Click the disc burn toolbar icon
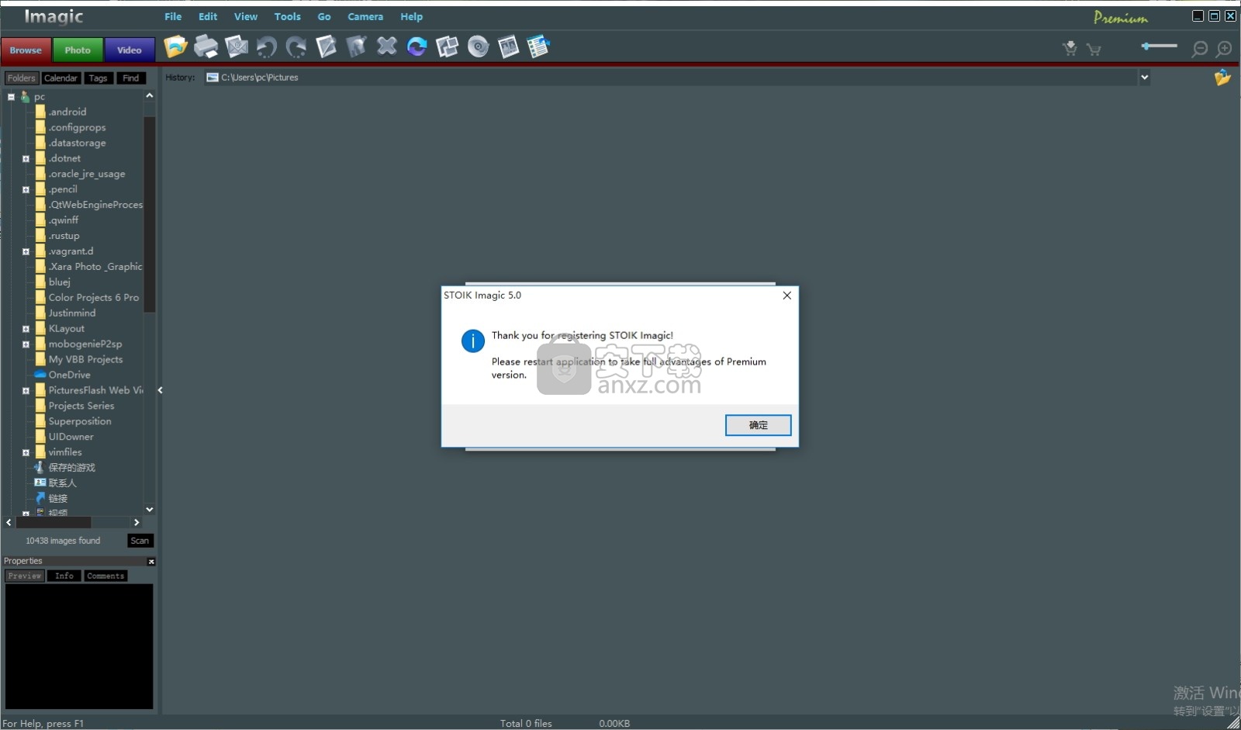The height and width of the screenshot is (730, 1241). (479, 47)
